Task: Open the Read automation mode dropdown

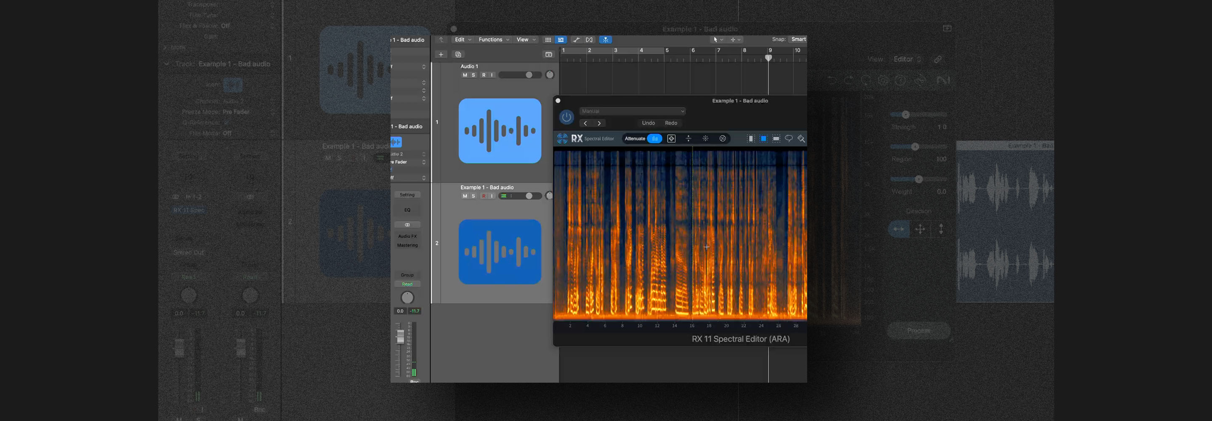Action: tap(407, 284)
